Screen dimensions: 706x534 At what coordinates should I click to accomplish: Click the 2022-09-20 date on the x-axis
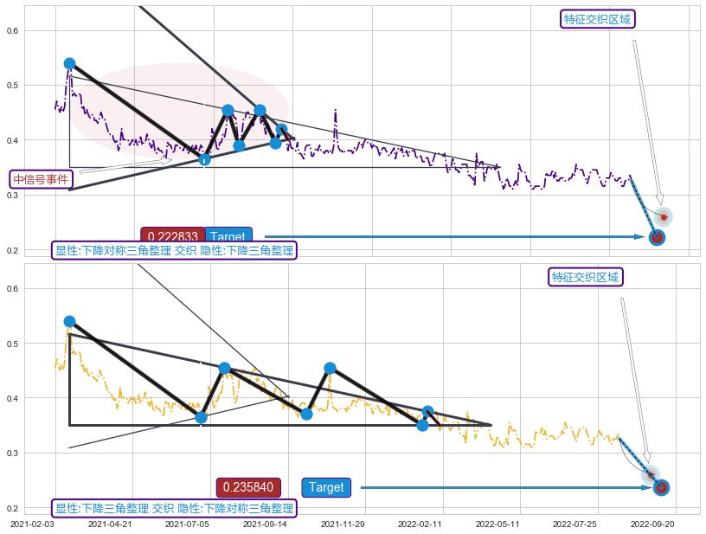(x=652, y=524)
